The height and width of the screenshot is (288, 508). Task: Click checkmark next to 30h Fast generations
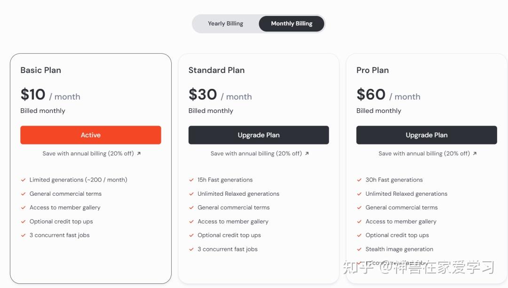[x=359, y=180]
